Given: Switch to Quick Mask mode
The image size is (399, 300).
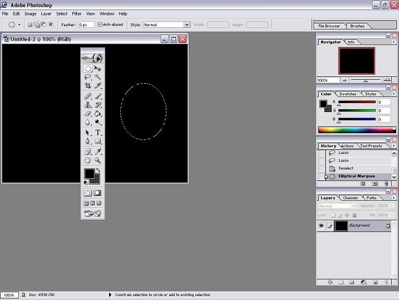Looking at the screenshot, I should point(97,193).
